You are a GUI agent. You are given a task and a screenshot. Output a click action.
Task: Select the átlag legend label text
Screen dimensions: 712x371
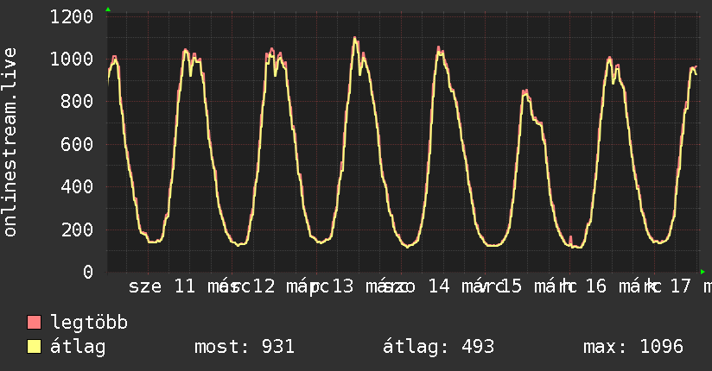point(77,347)
